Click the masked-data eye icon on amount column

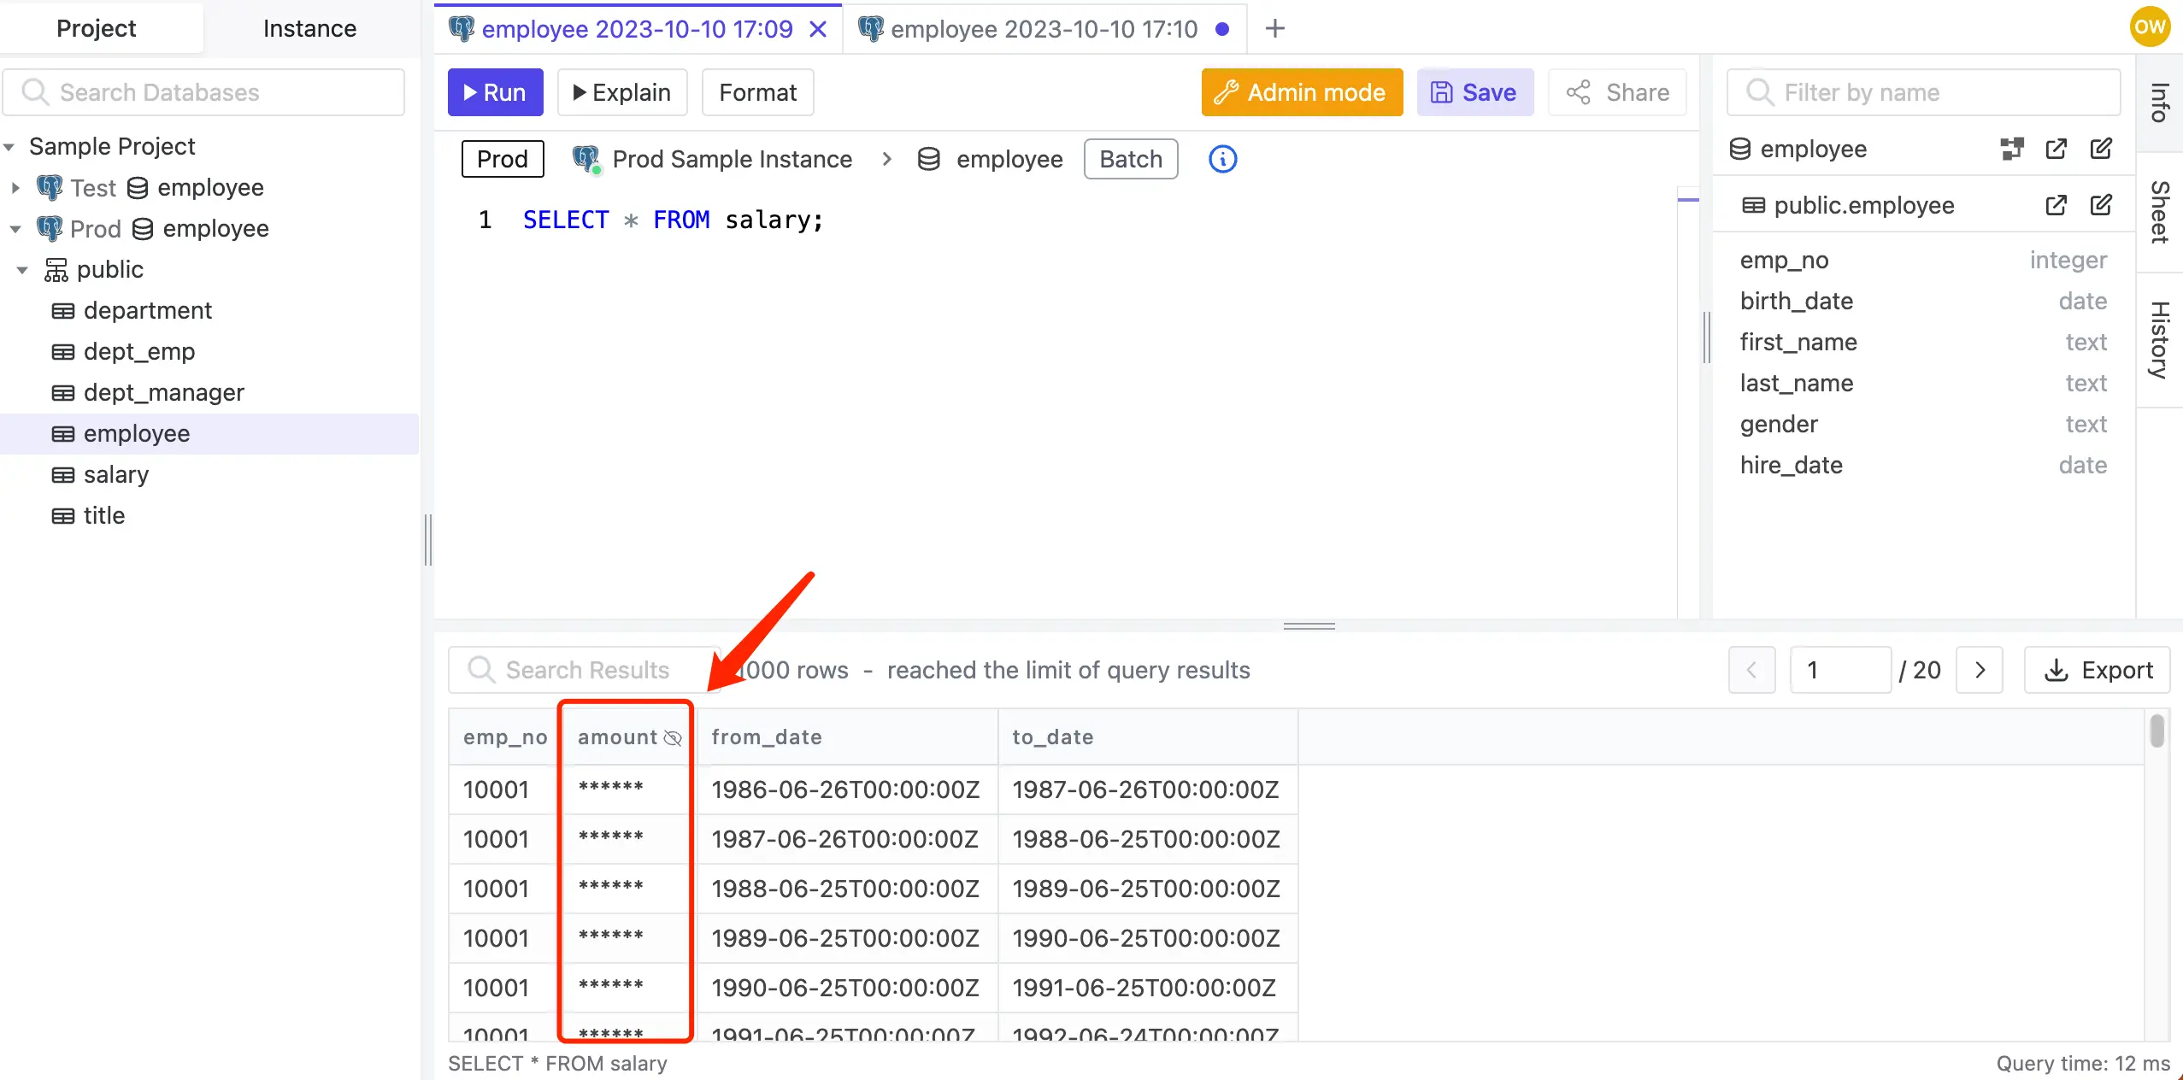(672, 738)
